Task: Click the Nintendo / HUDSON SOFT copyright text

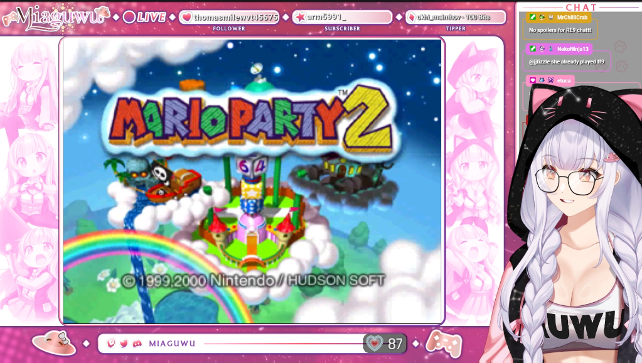Action: 254,281
